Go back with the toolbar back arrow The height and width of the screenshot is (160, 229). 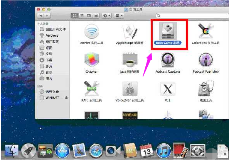pos(41,16)
